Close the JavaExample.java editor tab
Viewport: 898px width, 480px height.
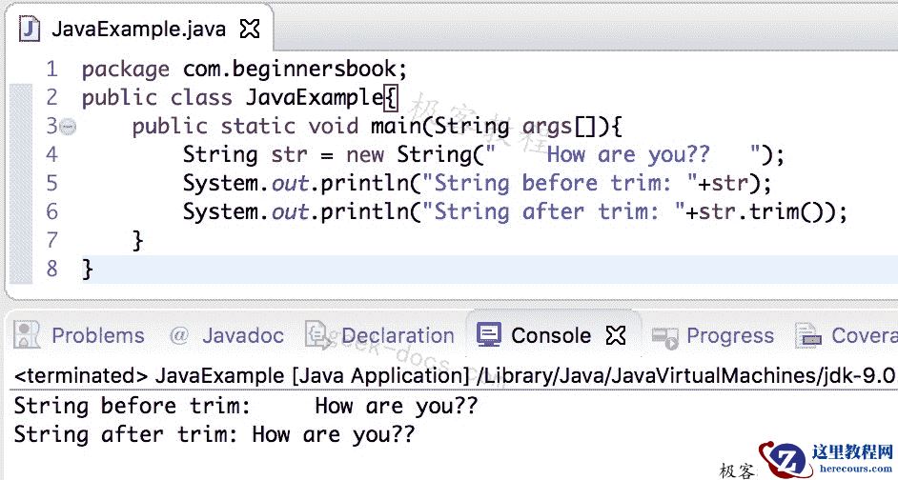[x=250, y=29]
